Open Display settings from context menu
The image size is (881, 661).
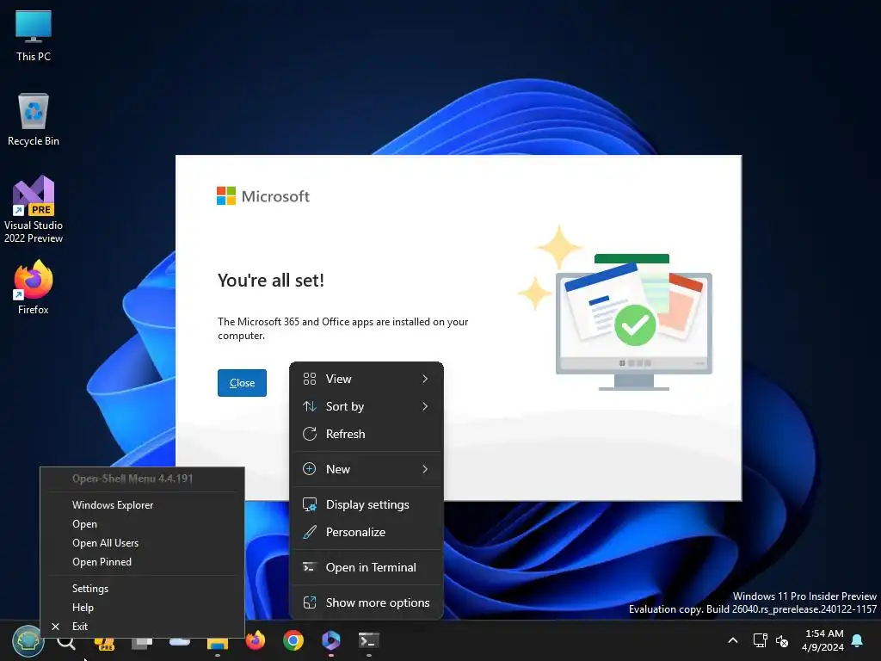367,504
